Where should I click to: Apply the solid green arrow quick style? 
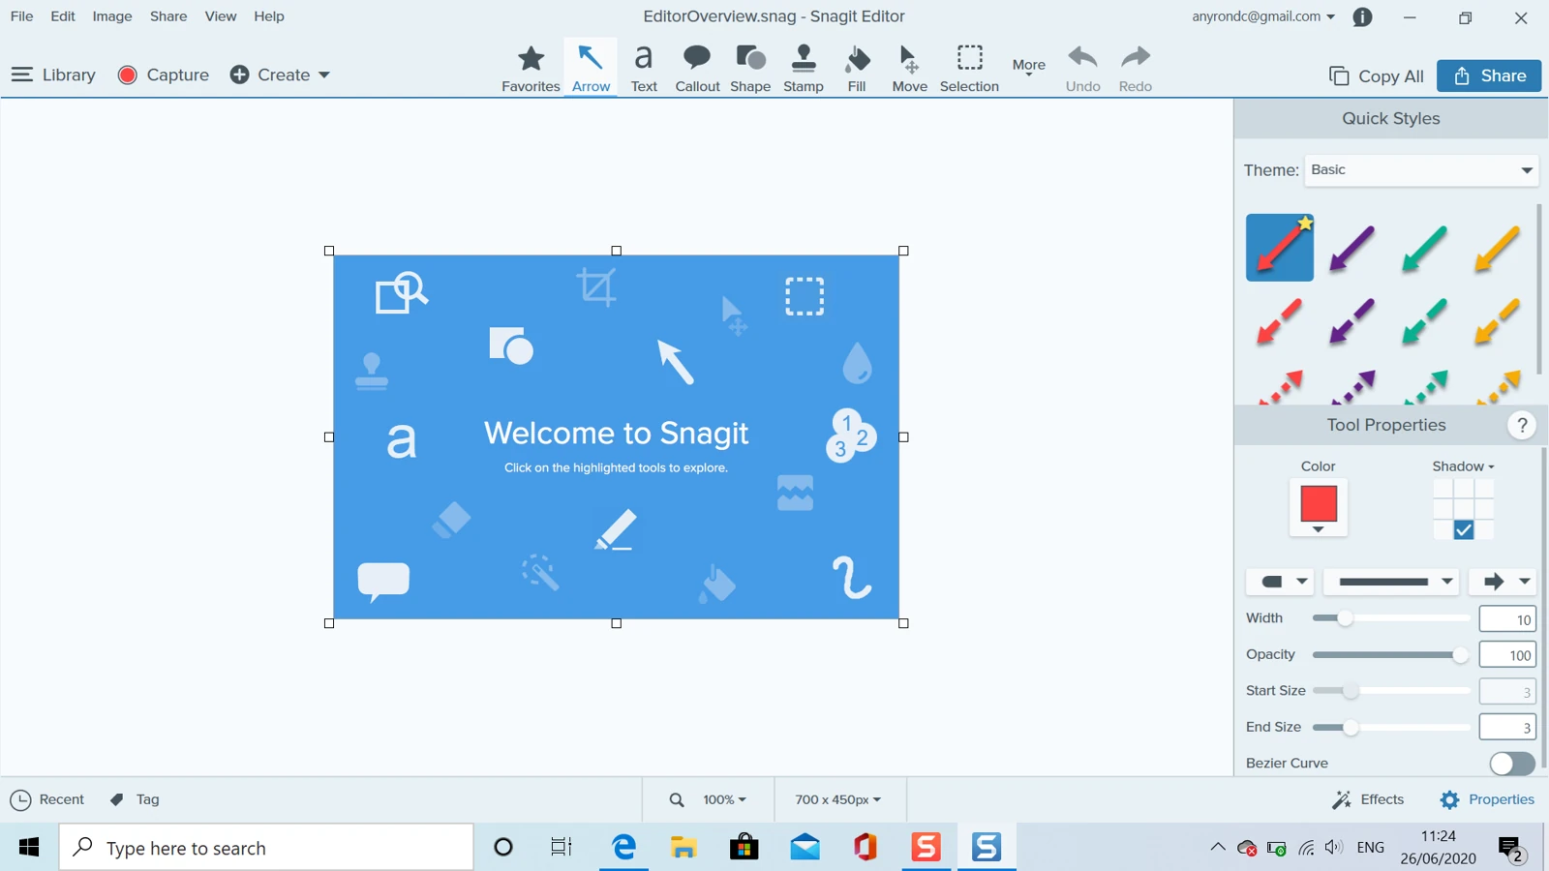[1424, 248]
